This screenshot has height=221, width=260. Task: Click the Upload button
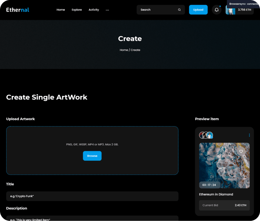coord(198,10)
